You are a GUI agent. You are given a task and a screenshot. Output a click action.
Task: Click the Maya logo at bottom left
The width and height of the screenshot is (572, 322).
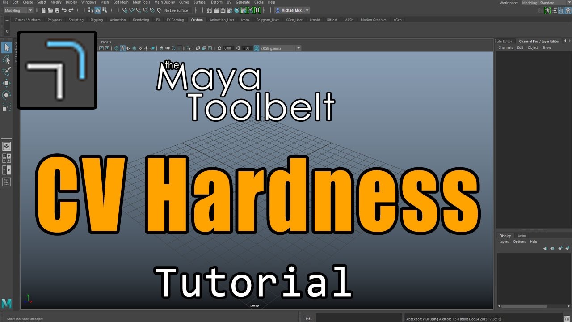point(7,303)
